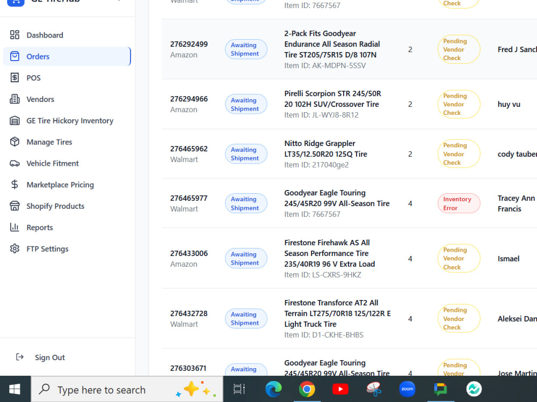Open the green chart app in taskbar
The width and height of the screenshot is (537, 402).
pyautogui.click(x=474, y=389)
